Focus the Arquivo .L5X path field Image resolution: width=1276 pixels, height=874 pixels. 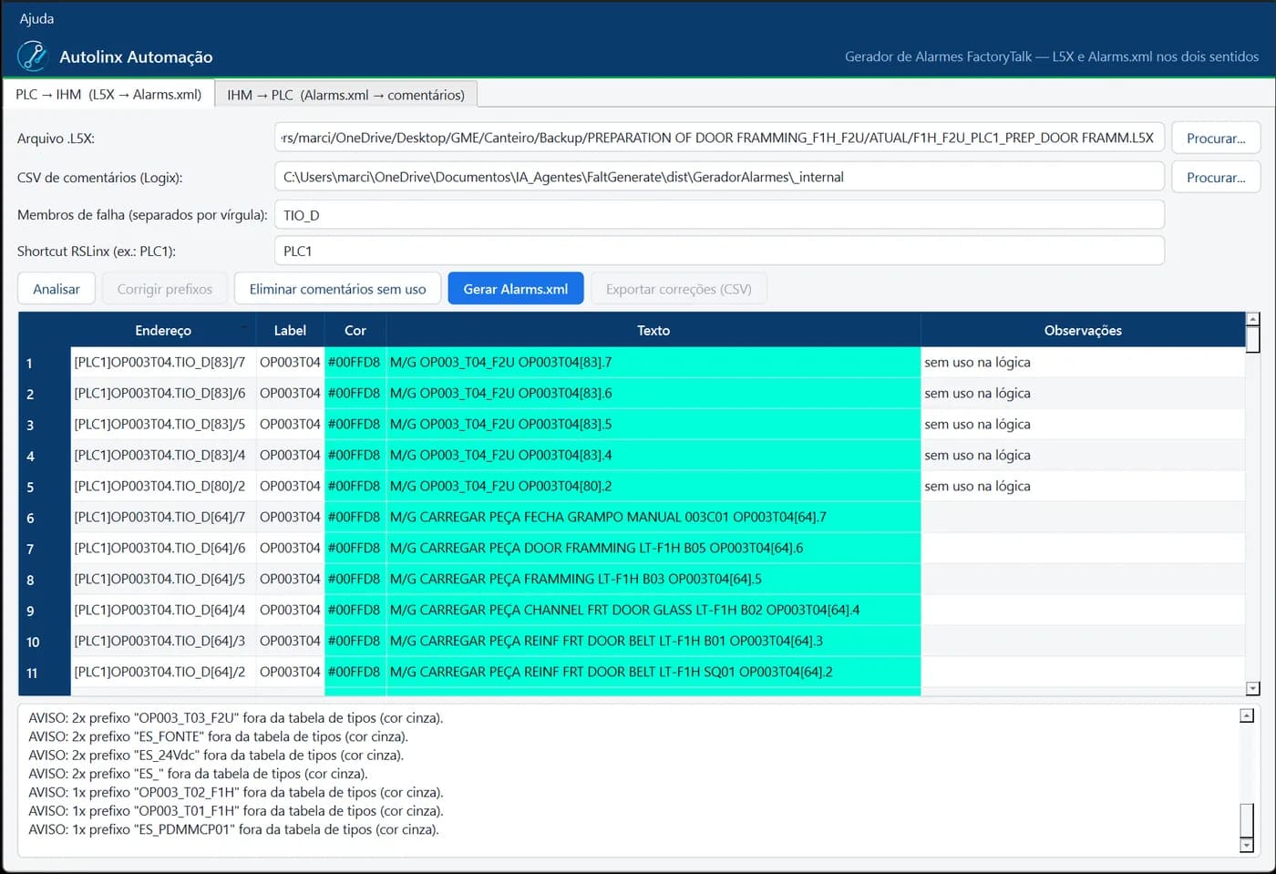point(719,138)
